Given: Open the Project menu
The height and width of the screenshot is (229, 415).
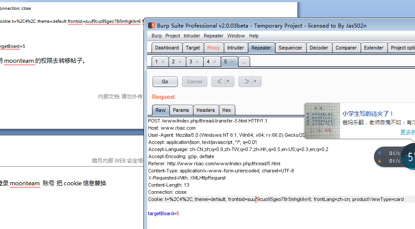Looking at the screenshot, I should 173,36.
